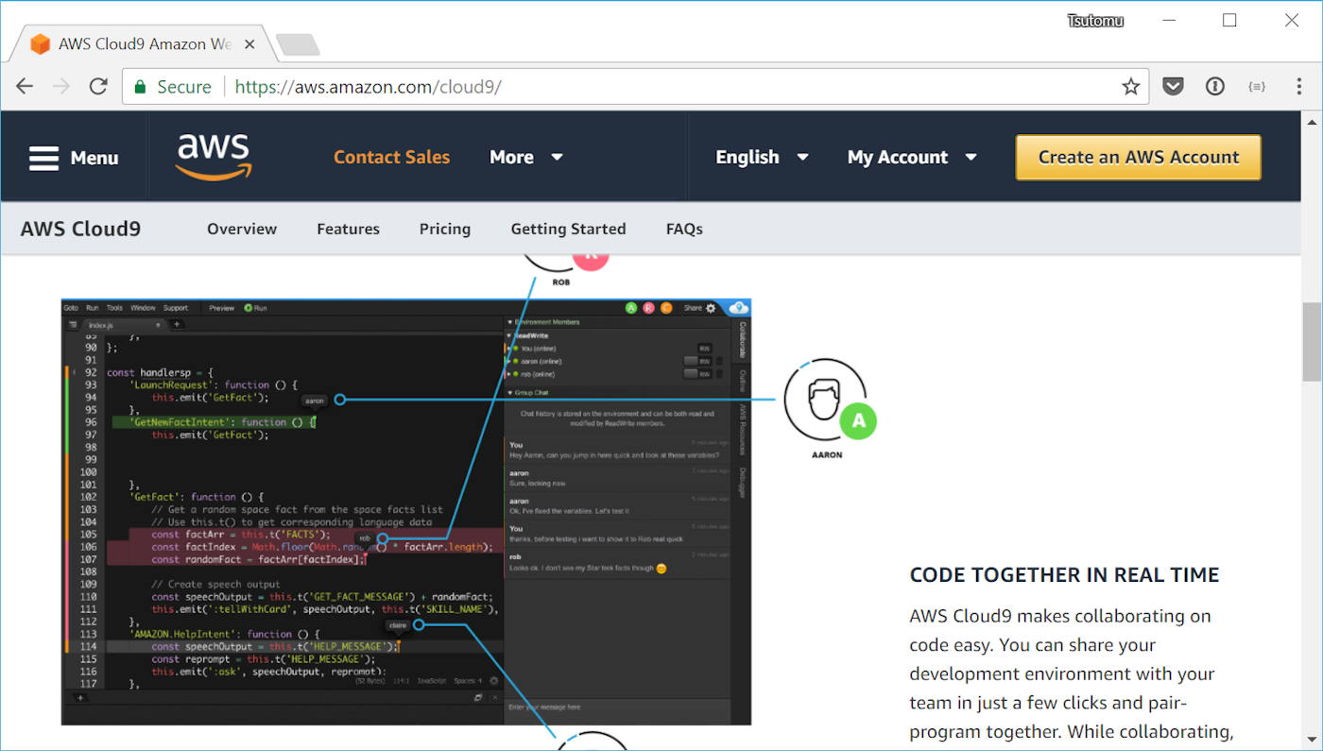Screen dimensions: 1323x751
Task: Open the Overview tab of AWS Cloud9
Action: pos(242,229)
